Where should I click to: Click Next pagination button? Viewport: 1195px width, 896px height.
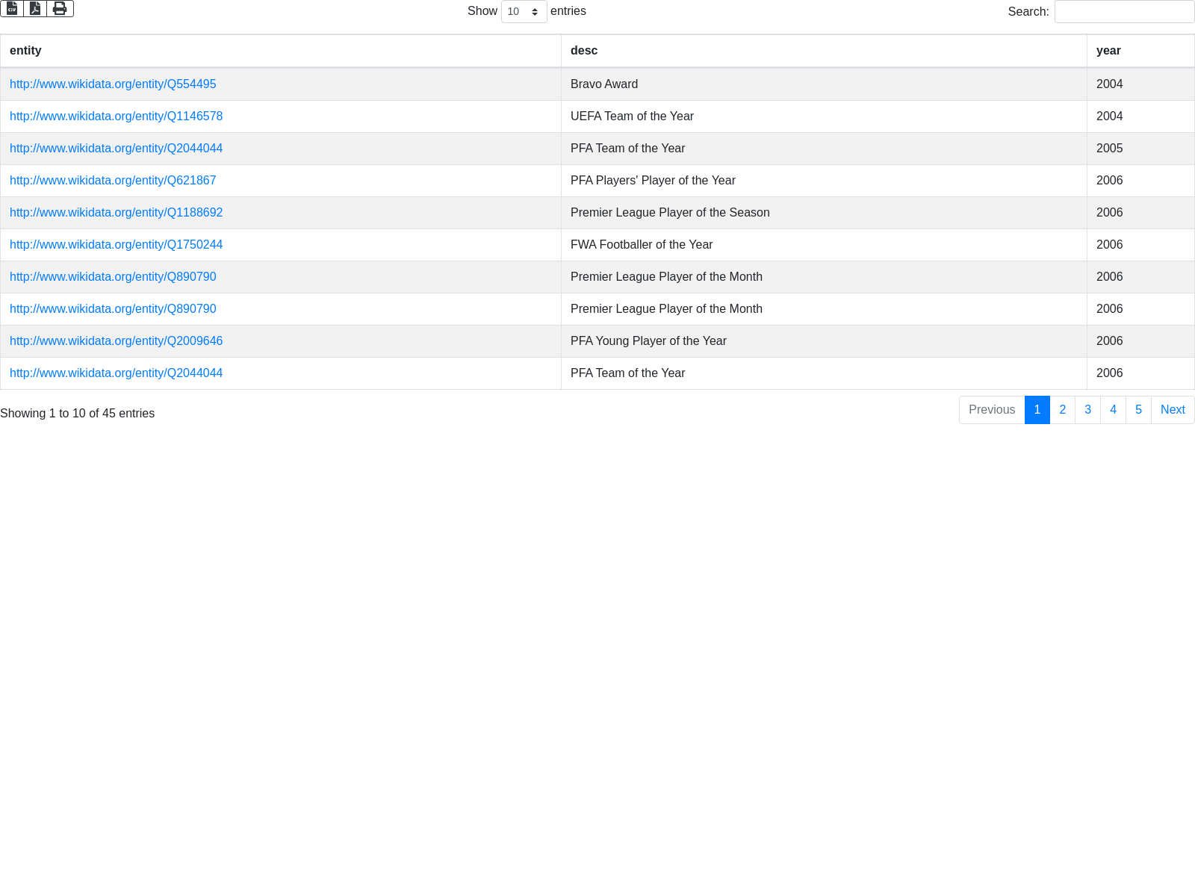pyautogui.click(x=1173, y=410)
